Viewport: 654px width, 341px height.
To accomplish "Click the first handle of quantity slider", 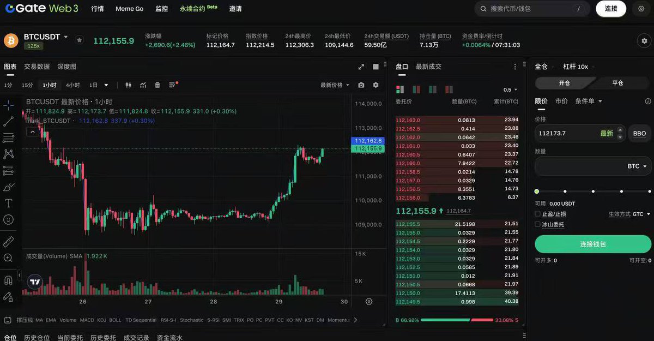I will [x=537, y=192].
